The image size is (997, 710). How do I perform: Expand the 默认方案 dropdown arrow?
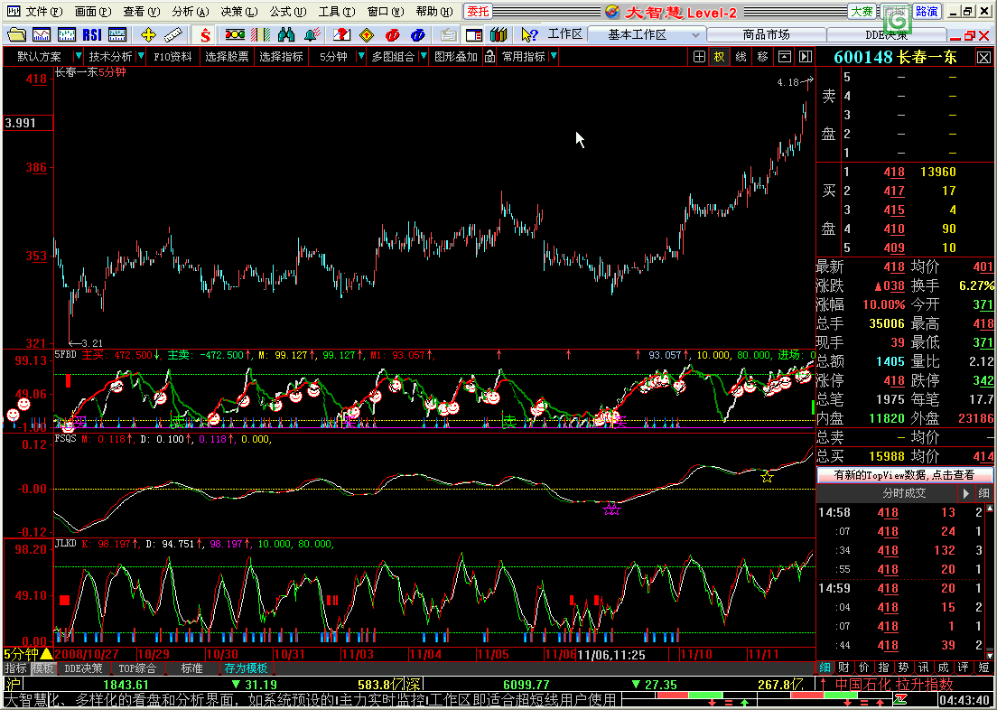(x=79, y=57)
